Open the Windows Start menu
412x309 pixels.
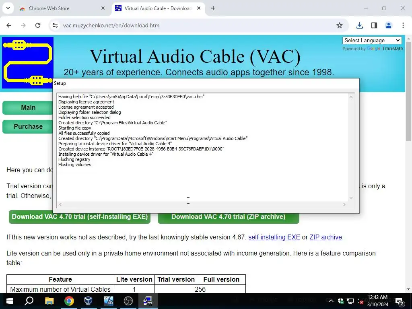(10, 301)
